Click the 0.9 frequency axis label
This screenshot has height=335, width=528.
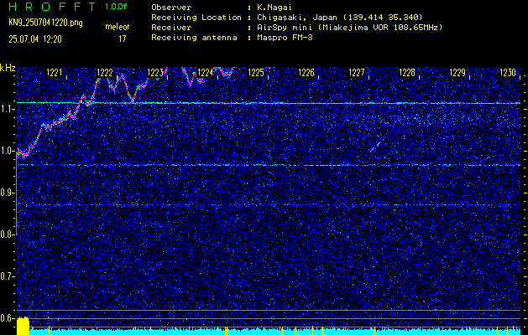click(x=7, y=193)
